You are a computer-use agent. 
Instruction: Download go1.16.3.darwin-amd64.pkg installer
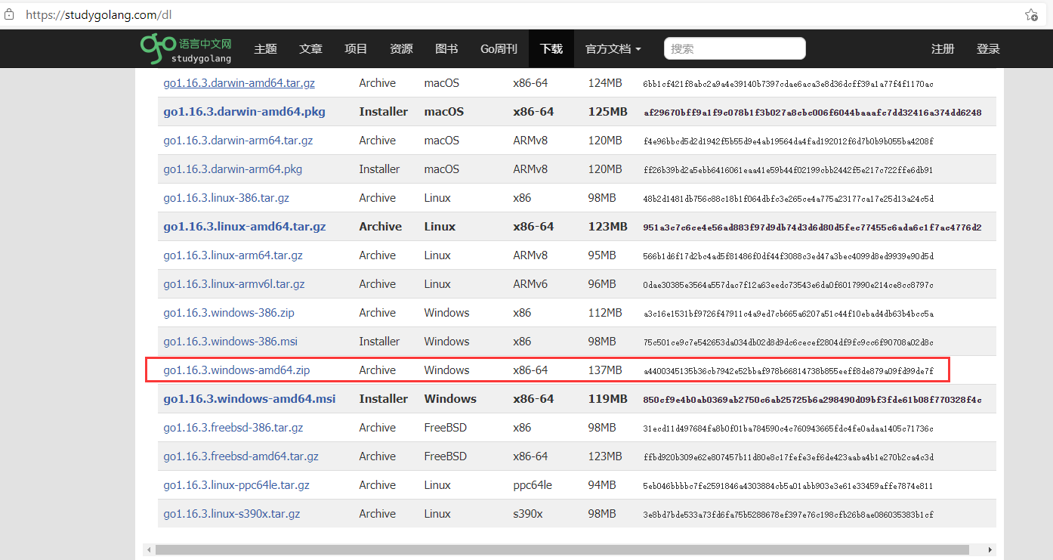[244, 111]
